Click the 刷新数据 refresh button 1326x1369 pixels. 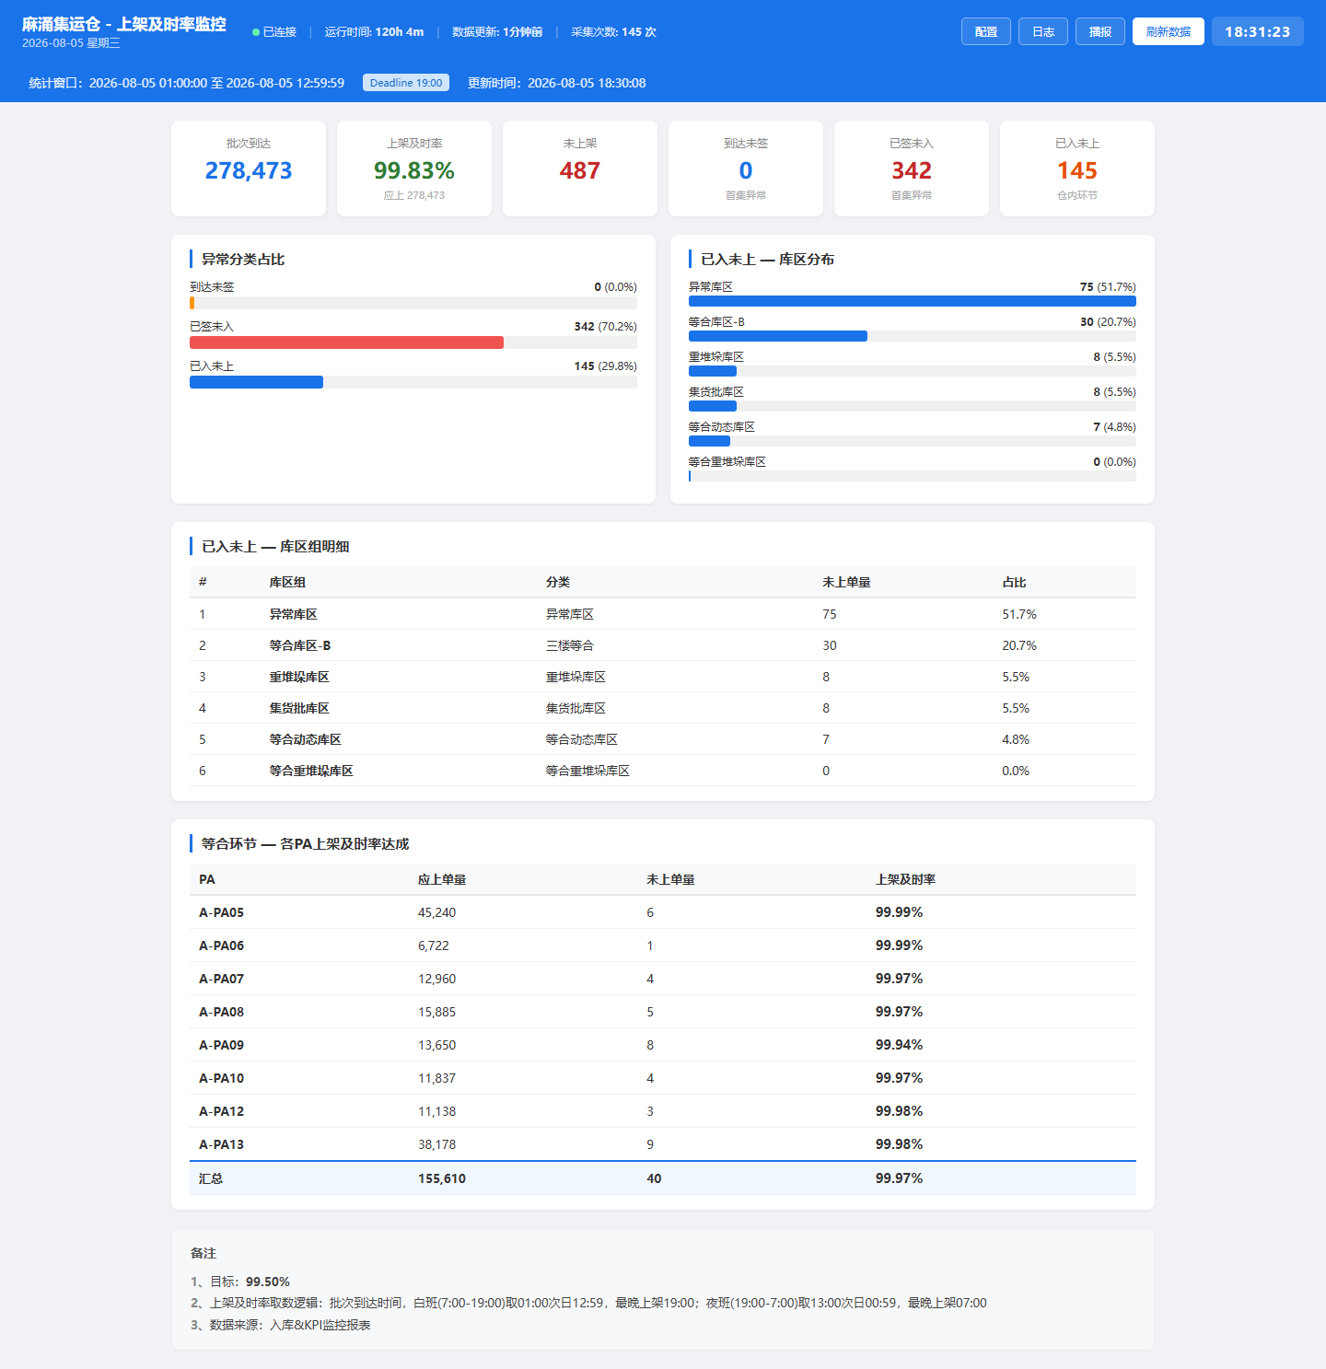pyautogui.click(x=1169, y=31)
